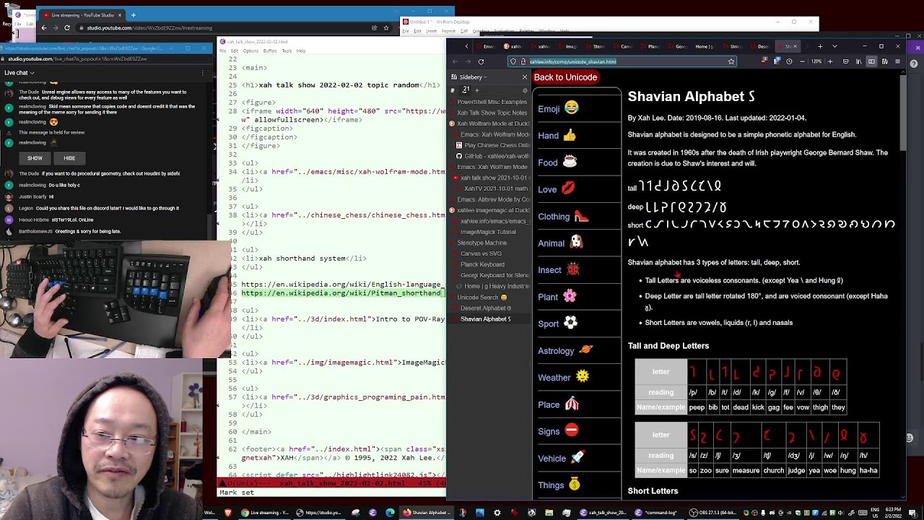Image resolution: width=924 pixels, height=520 pixels.
Task: Click the ladybug emoji icon
Action: point(573,270)
